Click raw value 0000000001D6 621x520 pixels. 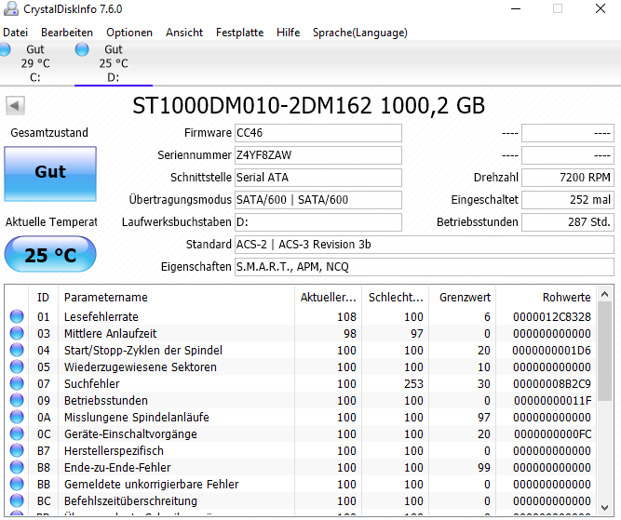552,350
